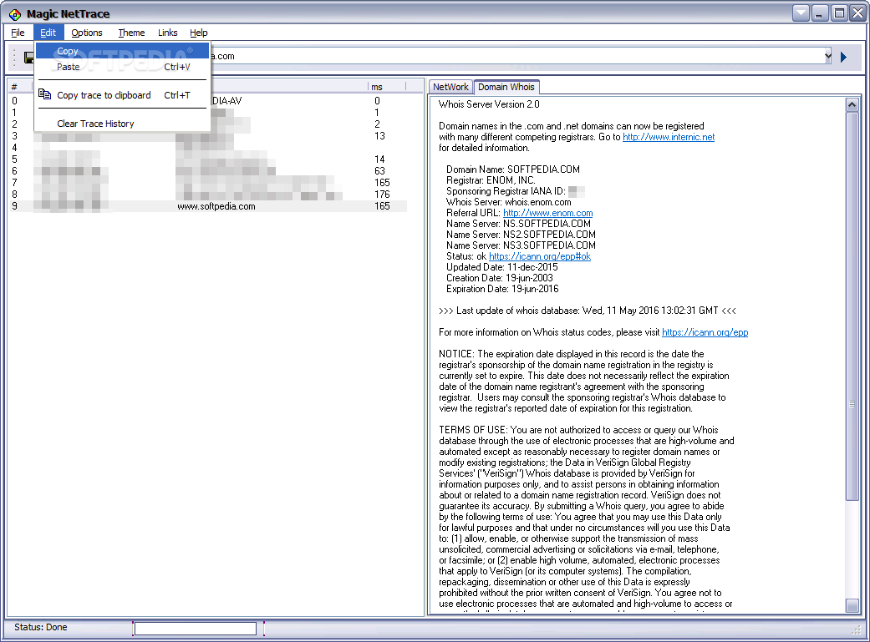Open the http://www.internic.net link

669,137
